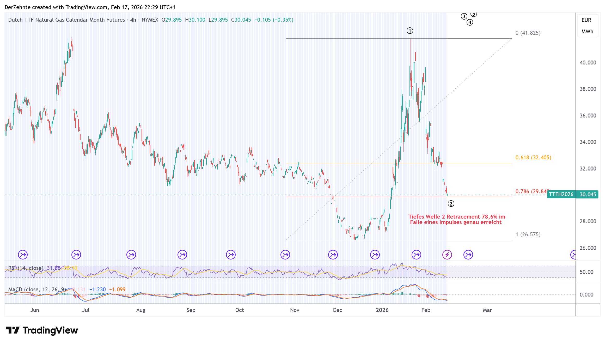Click the TradingView logo at bottom left
The height and width of the screenshot is (344, 605).
(x=42, y=330)
